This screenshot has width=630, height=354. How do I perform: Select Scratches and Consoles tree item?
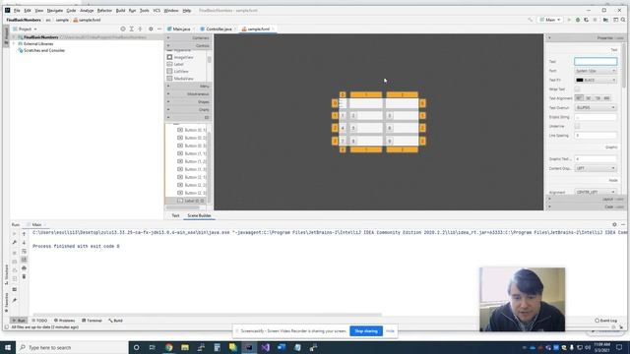(x=44, y=50)
